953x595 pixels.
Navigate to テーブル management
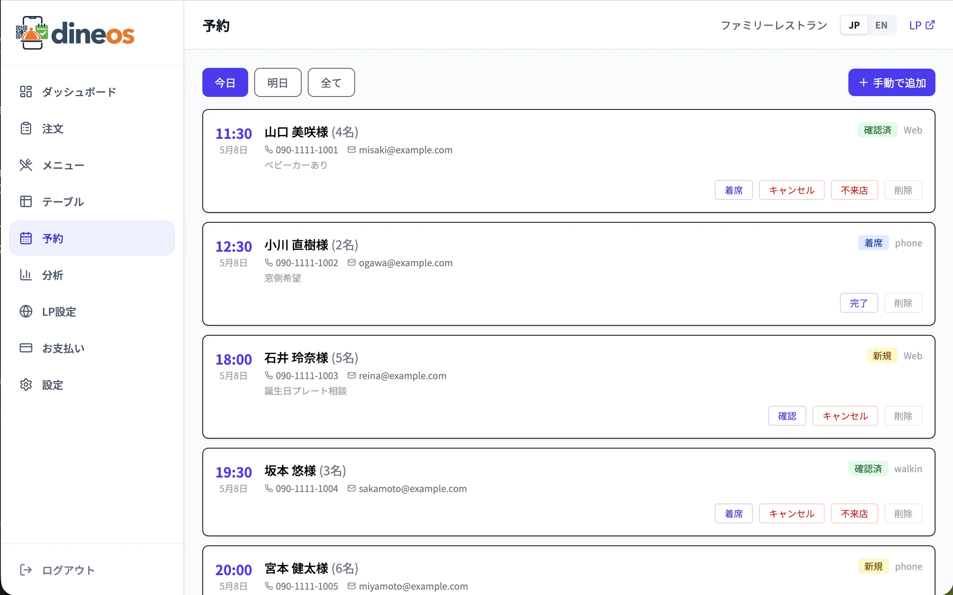[92, 201]
